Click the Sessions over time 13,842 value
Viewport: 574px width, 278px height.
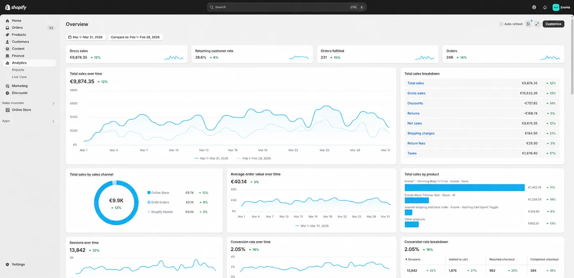[77, 250]
